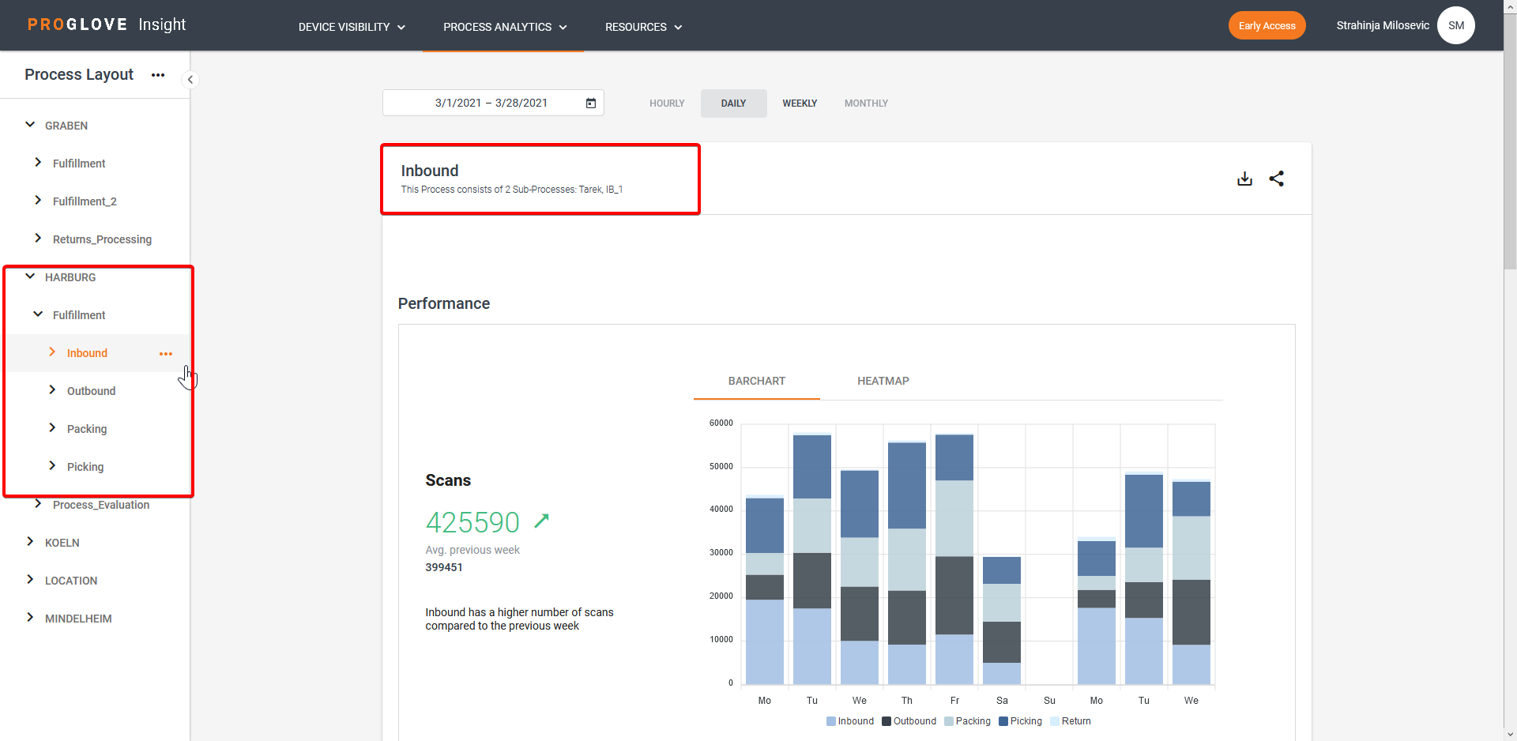This screenshot has height=741, width=1517.
Task: Expand the KOELN location
Action: click(30, 542)
